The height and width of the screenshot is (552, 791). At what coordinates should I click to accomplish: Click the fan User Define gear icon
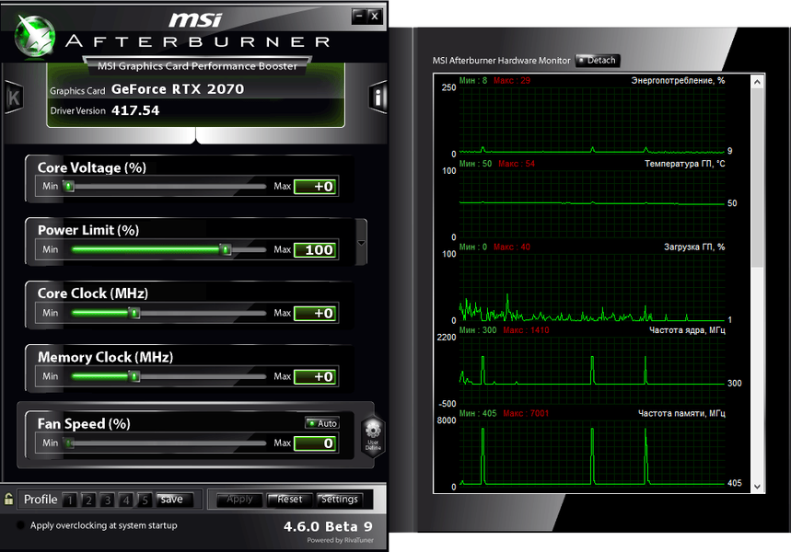[x=373, y=437]
